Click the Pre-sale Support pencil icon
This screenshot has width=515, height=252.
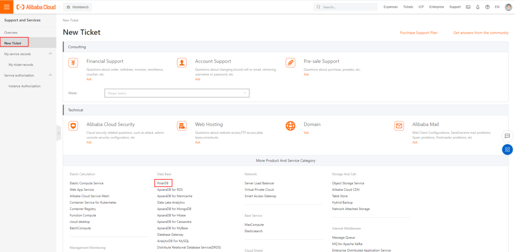tap(291, 63)
